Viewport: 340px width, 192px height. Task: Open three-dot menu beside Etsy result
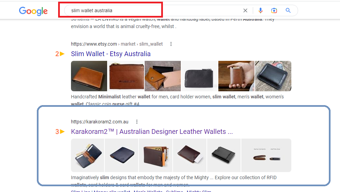171,44
